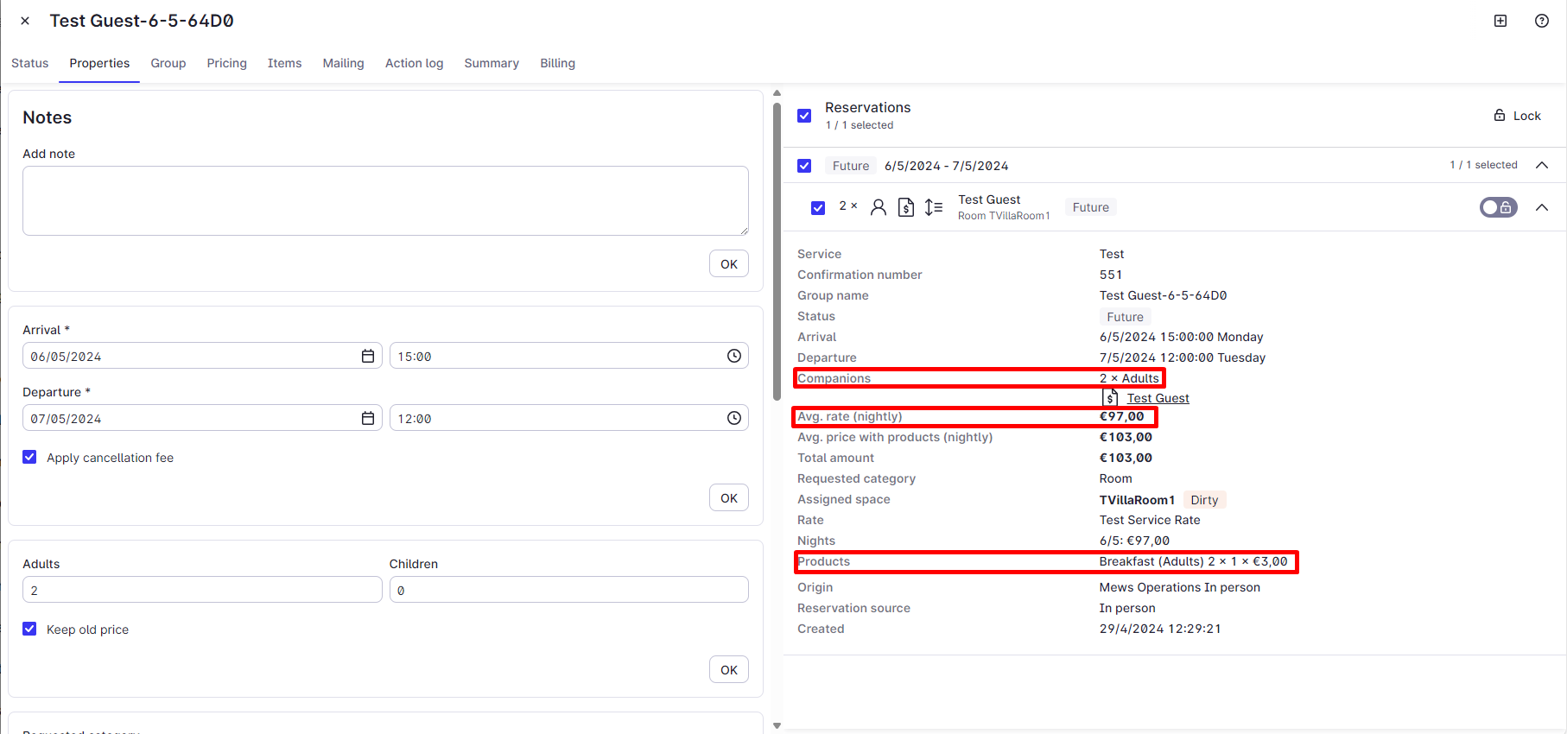Toggle the 6/5/2024 - 7/5/2024 group checkbox
The width and height of the screenshot is (1567, 734).
[804, 166]
